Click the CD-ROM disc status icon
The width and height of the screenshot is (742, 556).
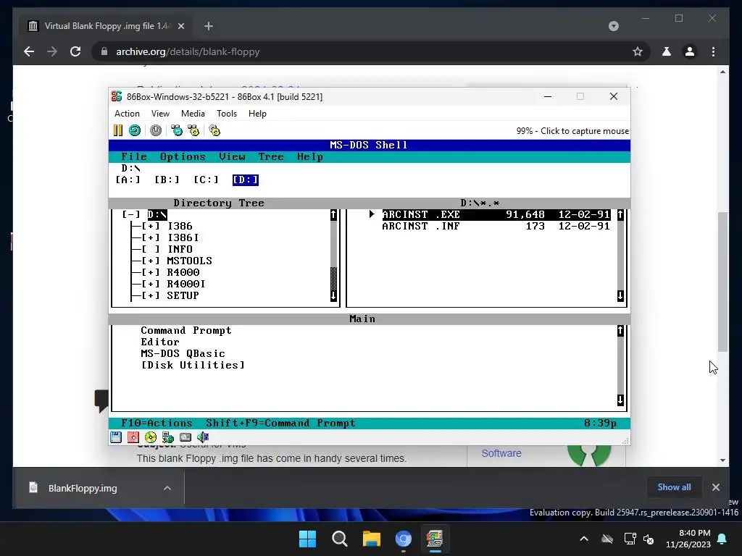151,437
